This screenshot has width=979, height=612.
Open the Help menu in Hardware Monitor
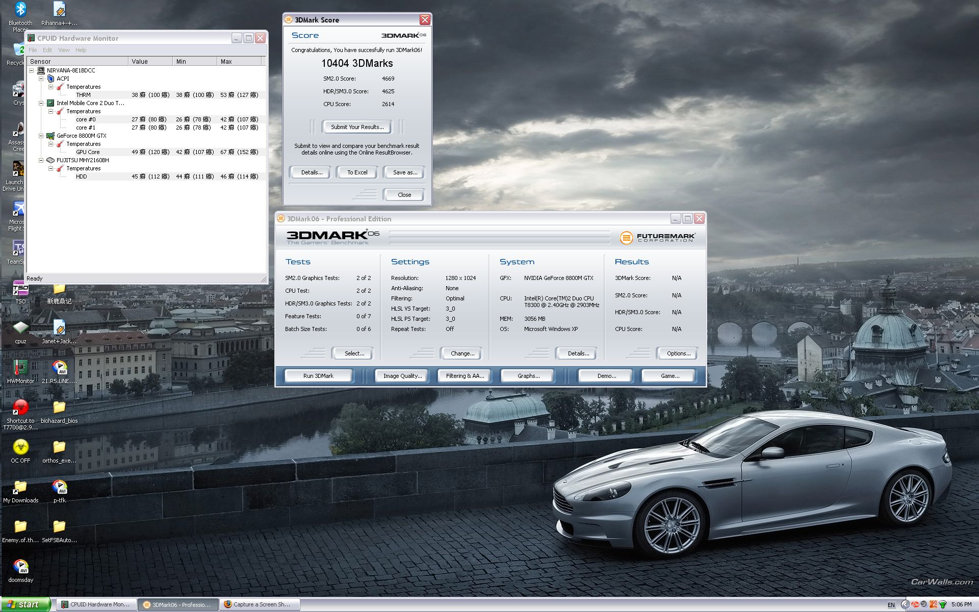click(x=81, y=50)
